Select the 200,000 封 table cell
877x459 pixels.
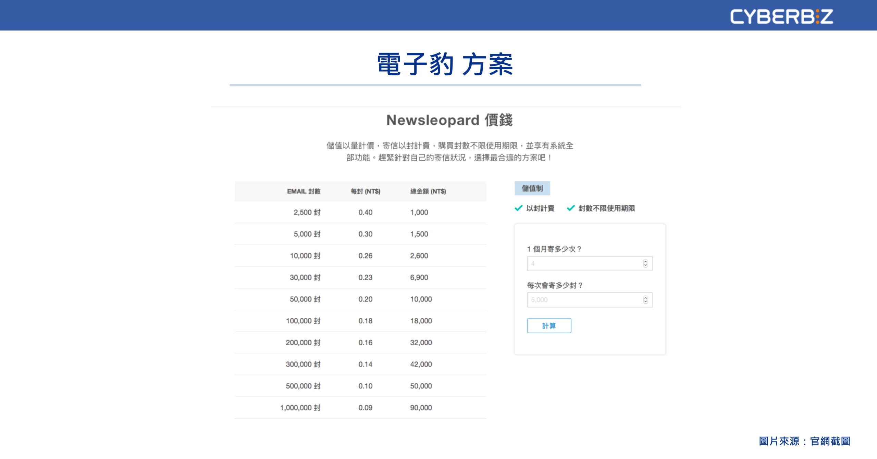tap(303, 342)
